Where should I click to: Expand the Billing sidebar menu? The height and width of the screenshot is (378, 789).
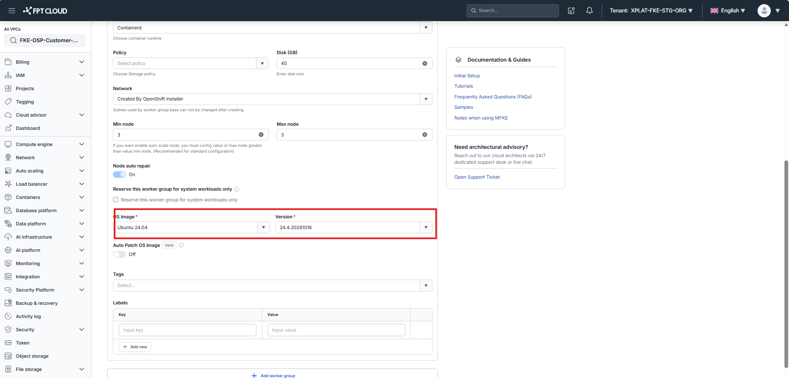45,62
